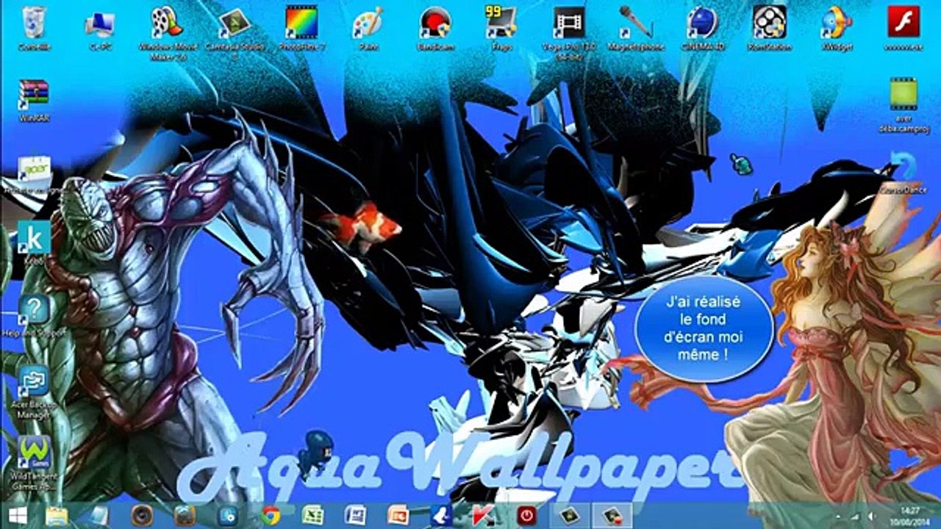The image size is (941, 529).
Task: Open WildTangent Games App shortcut
Action: pyautogui.click(x=34, y=464)
